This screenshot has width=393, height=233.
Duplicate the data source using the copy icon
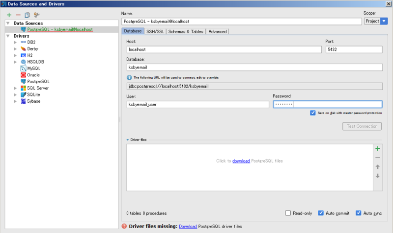[27, 15]
